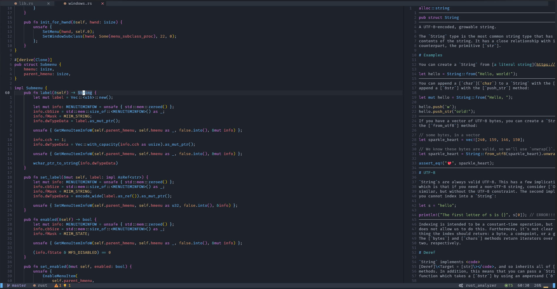Click the lightbulb hint icon in status bar

(65, 285)
